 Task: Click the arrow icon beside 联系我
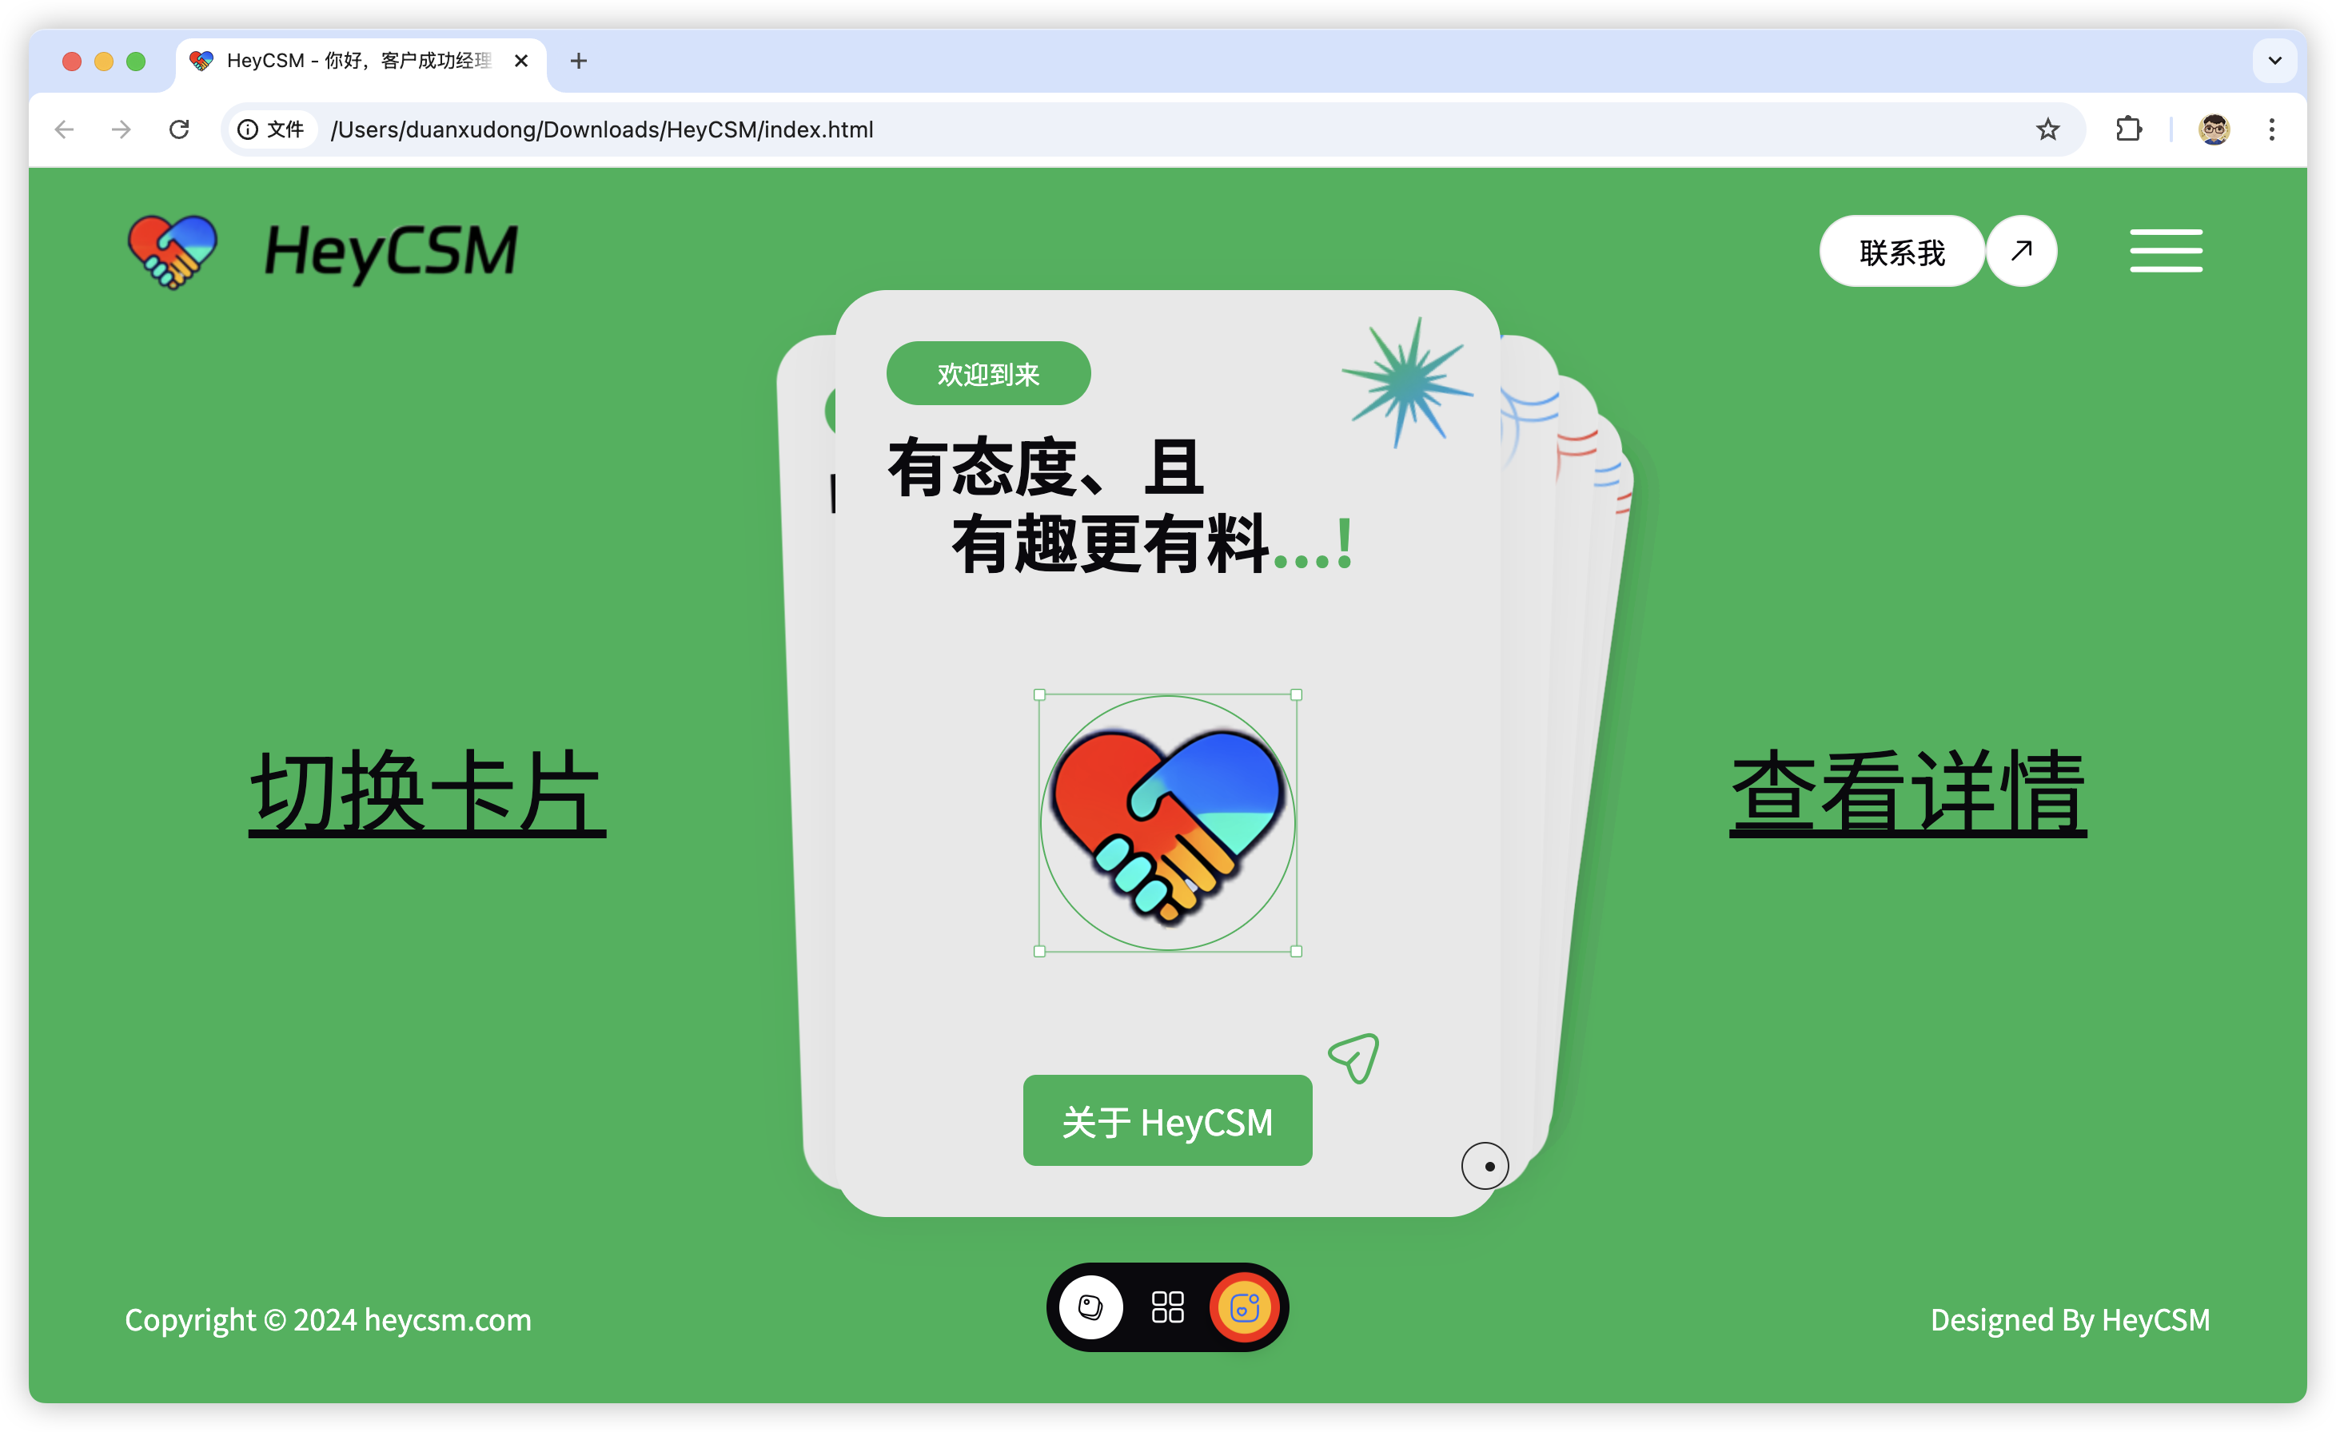pyautogui.click(x=2021, y=251)
